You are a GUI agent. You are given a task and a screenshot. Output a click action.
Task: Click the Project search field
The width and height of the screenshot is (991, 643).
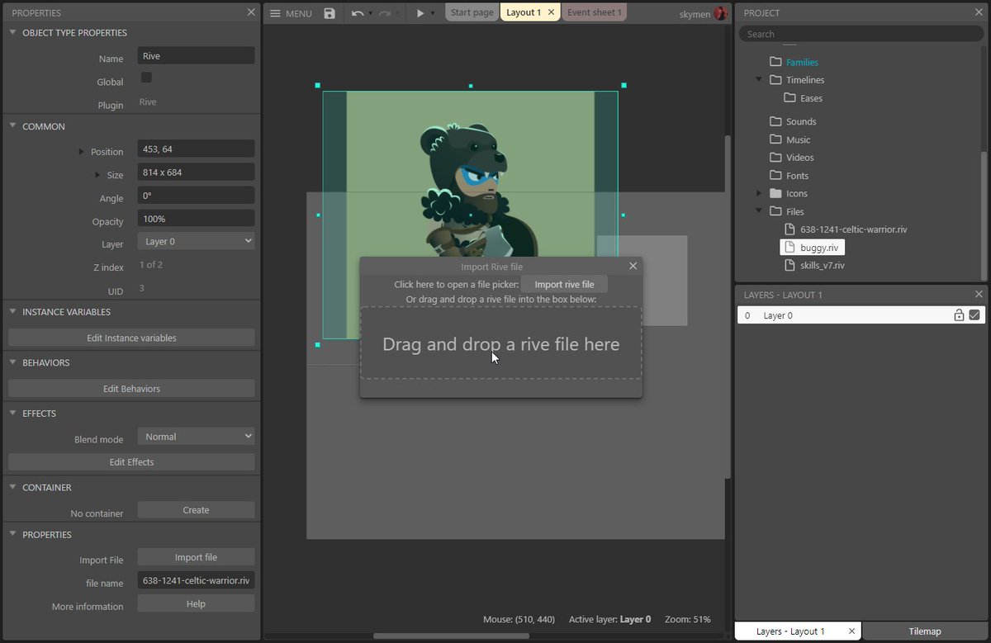click(x=861, y=34)
